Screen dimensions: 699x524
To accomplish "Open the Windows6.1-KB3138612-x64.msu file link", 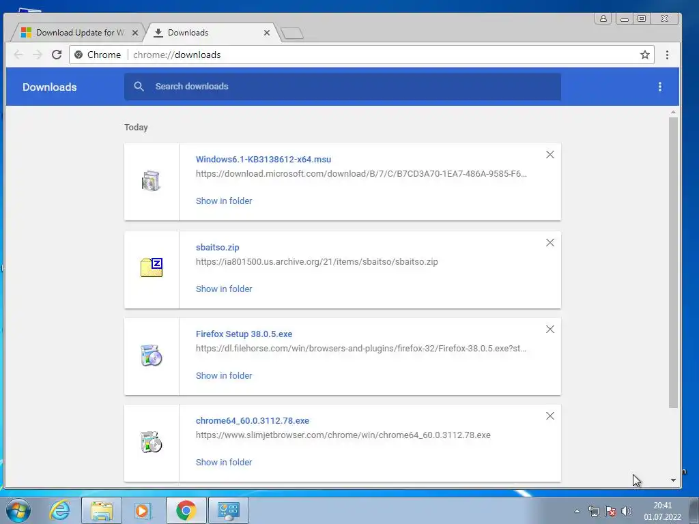I will pyautogui.click(x=263, y=159).
